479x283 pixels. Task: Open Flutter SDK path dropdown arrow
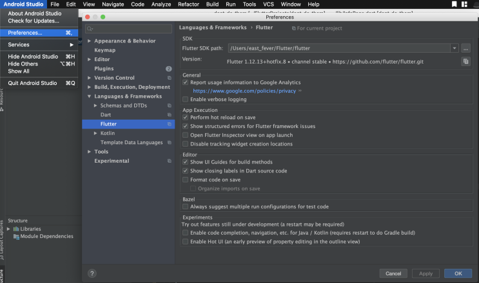pyautogui.click(x=455, y=48)
